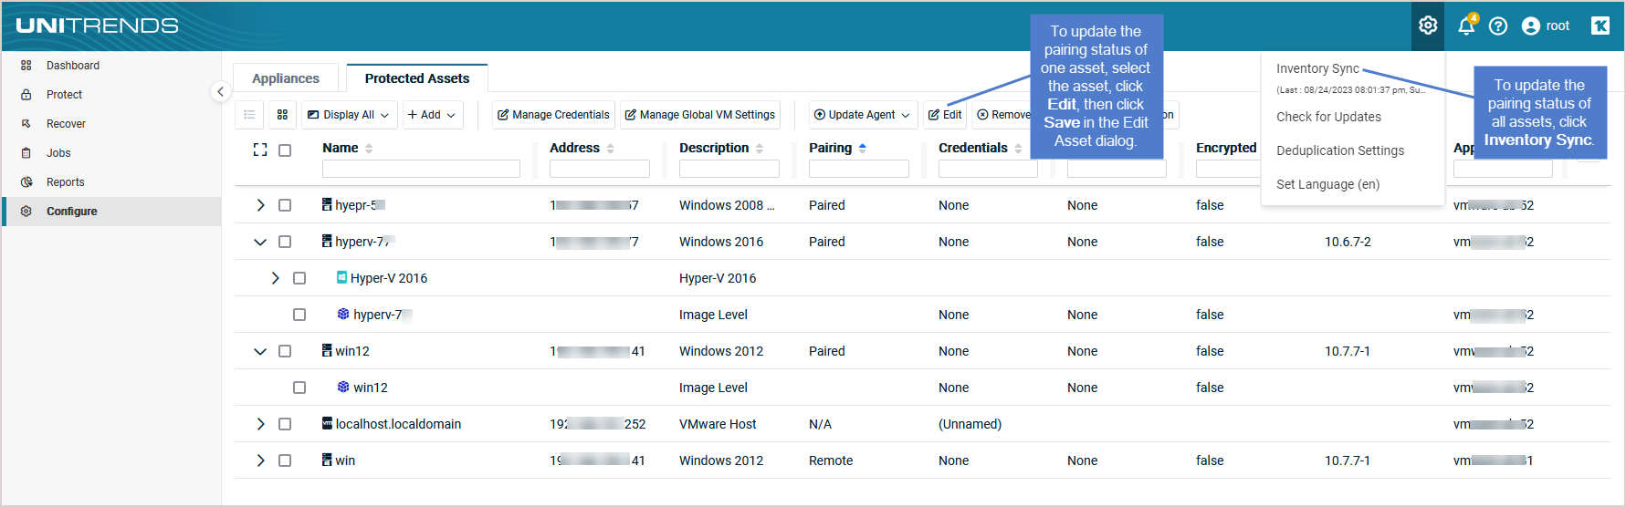Click the Name filter input field
The image size is (1626, 507).
[421, 169]
